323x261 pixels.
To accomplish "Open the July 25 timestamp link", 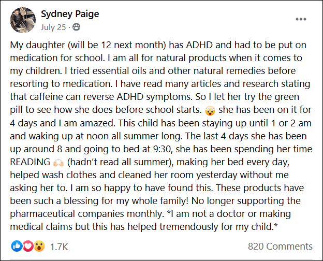I will (53, 27).
